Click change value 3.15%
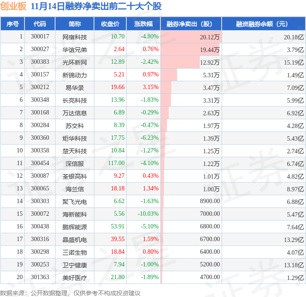 [x=151, y=87]
